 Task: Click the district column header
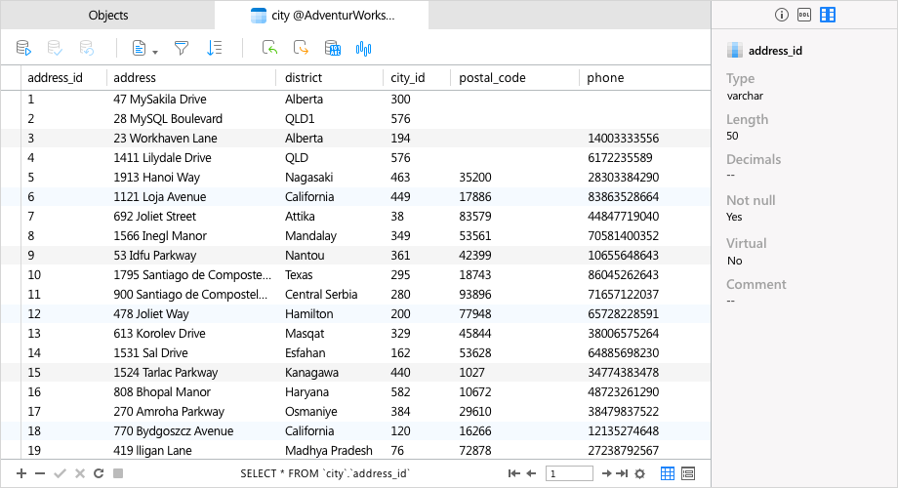tap(304, 77)
